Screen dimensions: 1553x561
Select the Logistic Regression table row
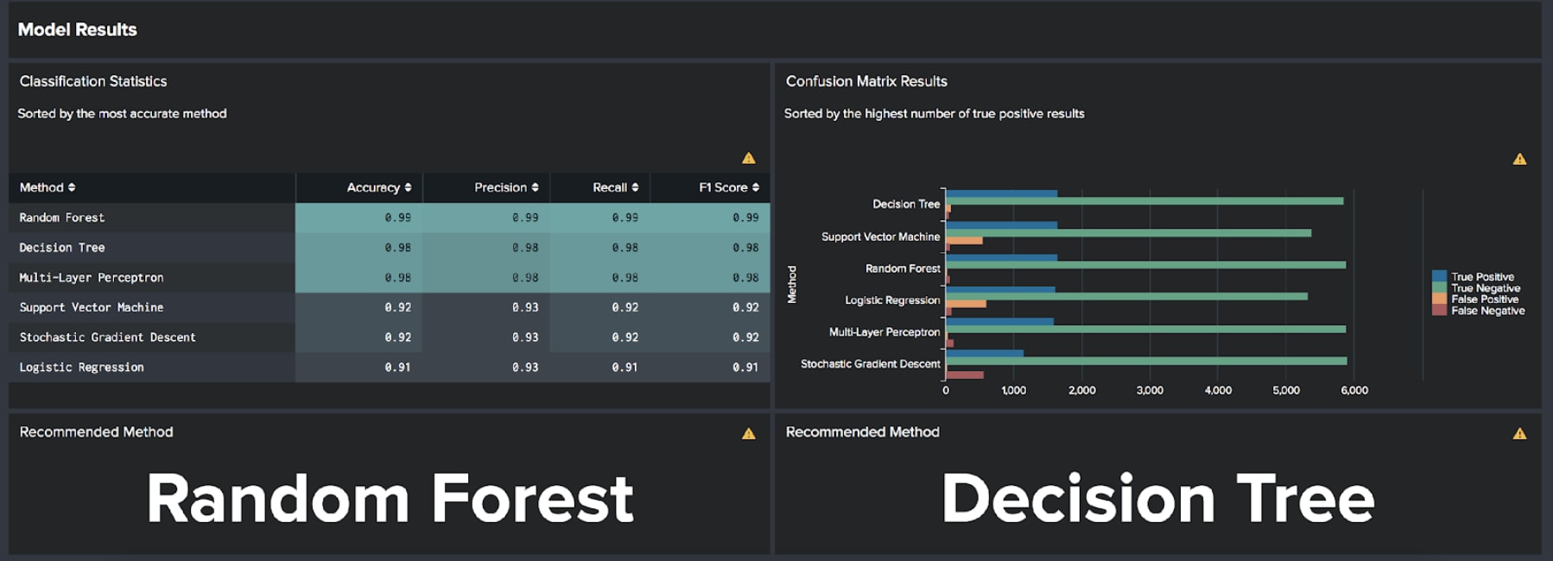point(389,367)
